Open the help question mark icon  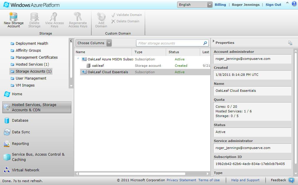[294, 4]
